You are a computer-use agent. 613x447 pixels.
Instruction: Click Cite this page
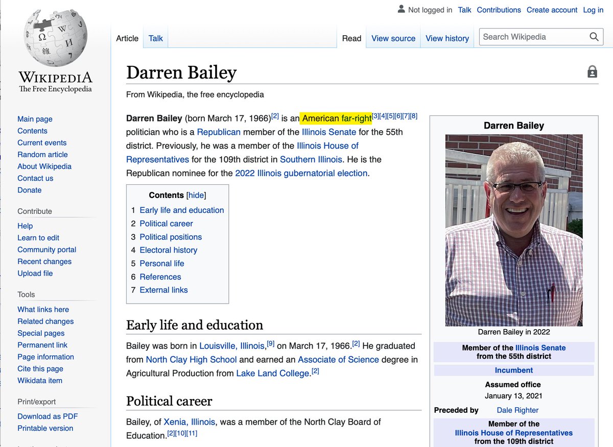40,368
